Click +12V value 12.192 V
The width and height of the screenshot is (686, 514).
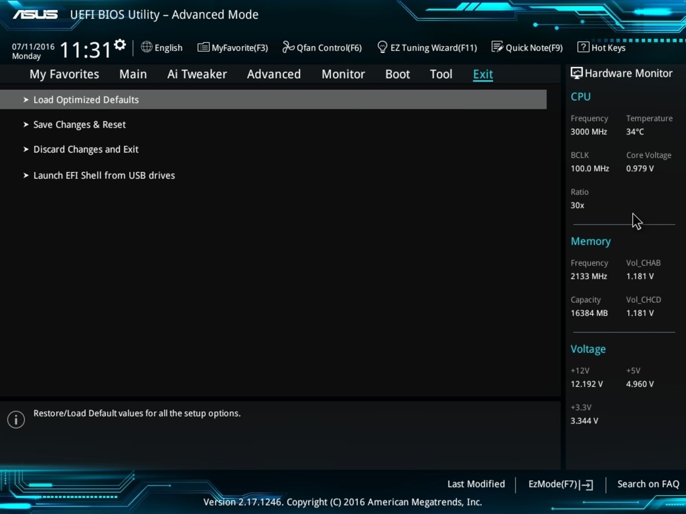(587, 384)
